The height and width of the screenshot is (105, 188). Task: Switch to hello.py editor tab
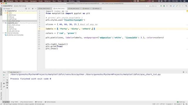click(x=97, y=8)
